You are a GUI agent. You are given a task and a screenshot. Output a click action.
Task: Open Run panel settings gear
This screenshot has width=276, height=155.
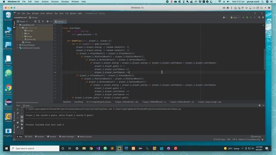tap(260, 105)
